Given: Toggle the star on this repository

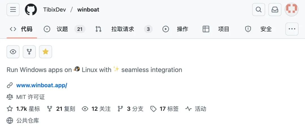Looking at the screenshot, I should click(x=45, y=52).
